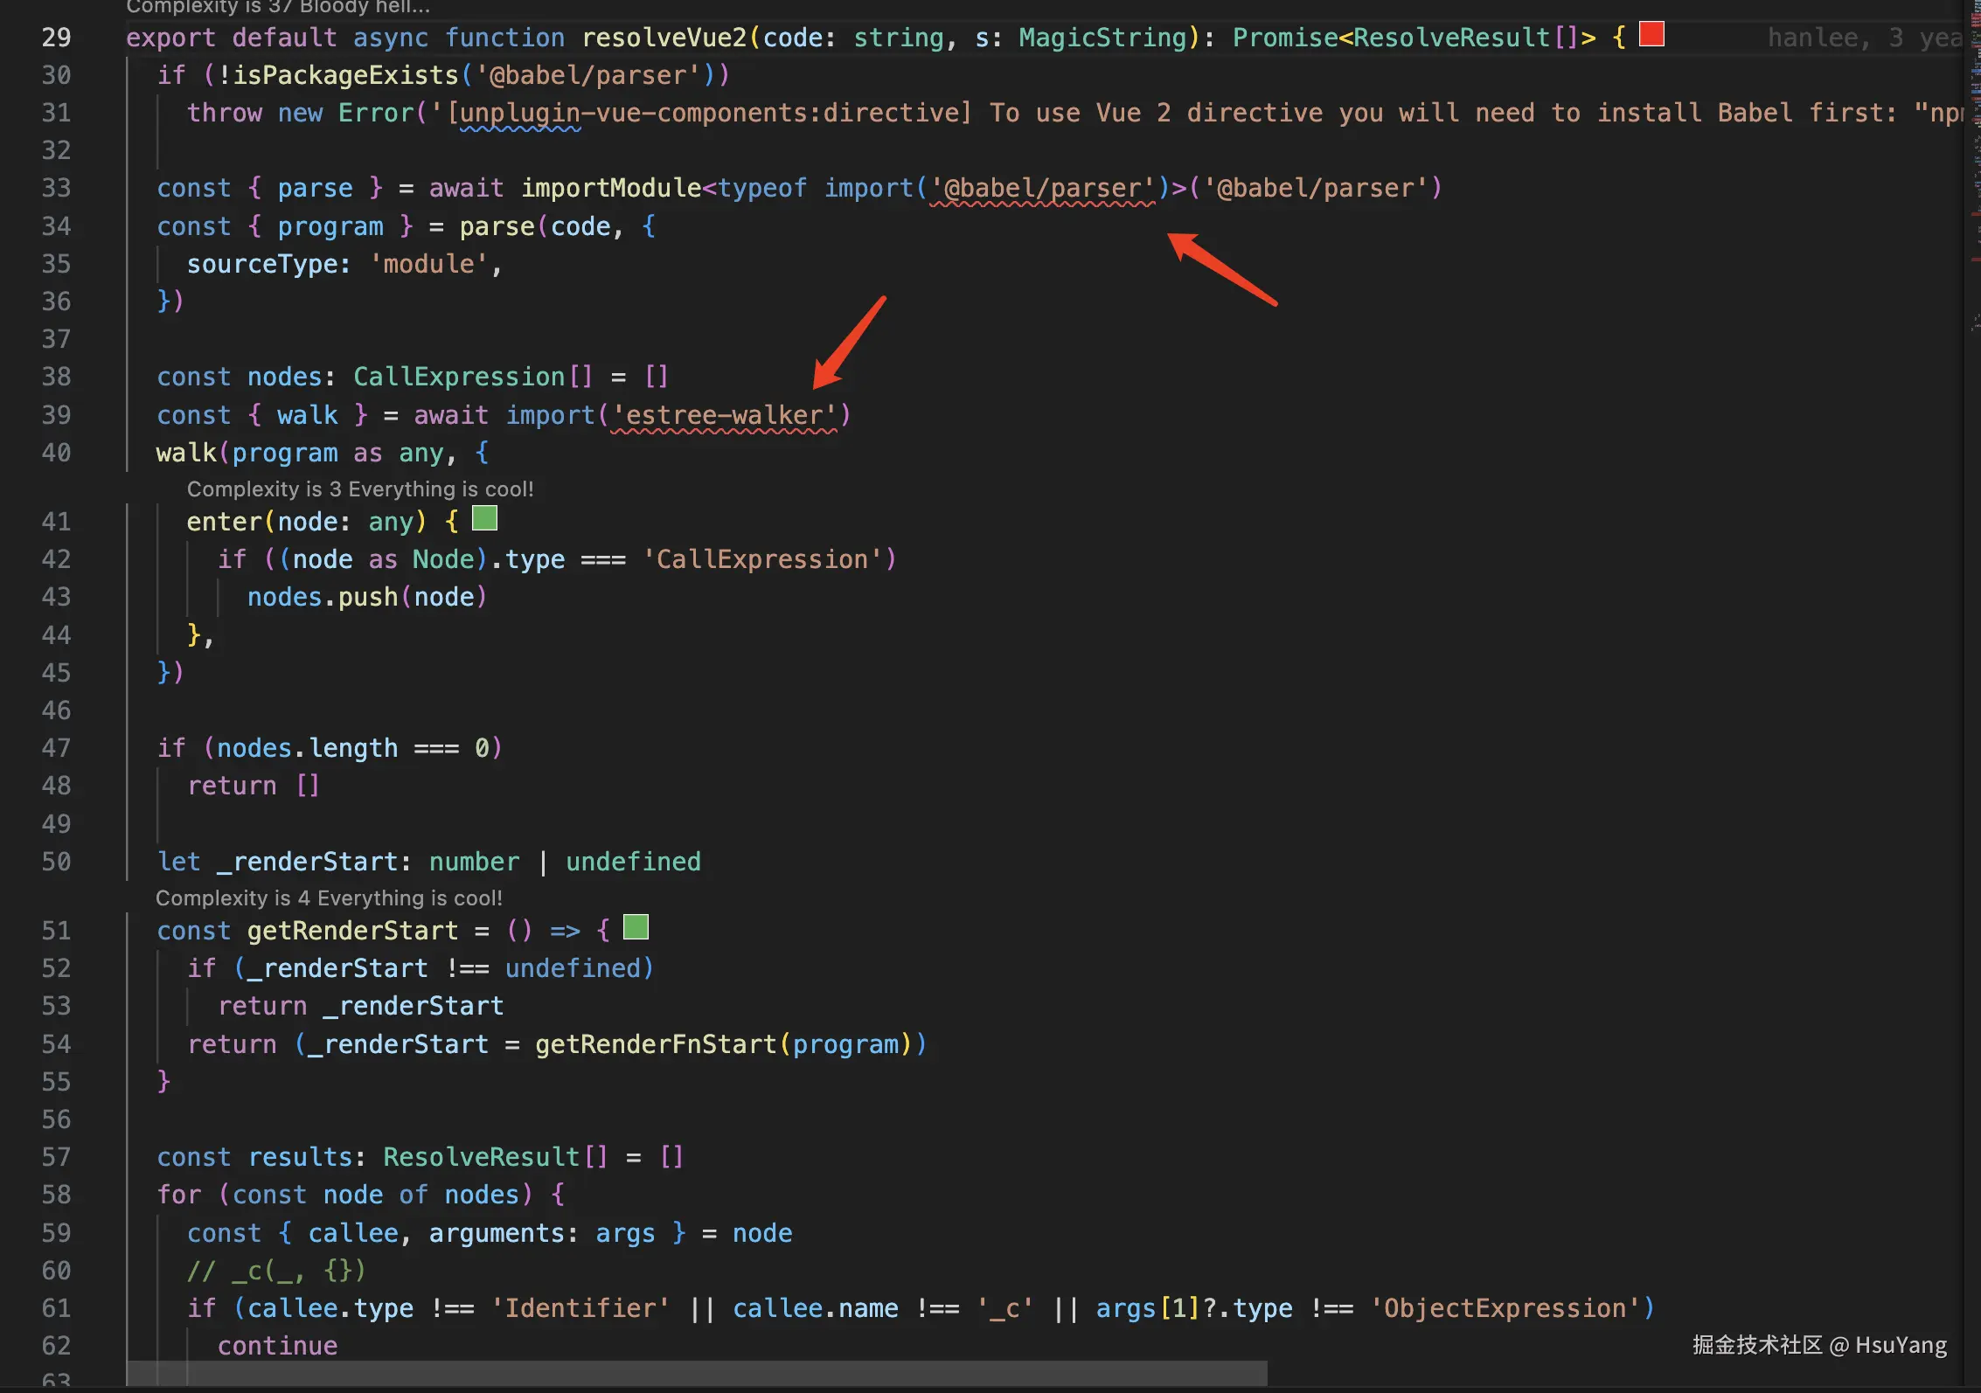Place cursor on the isPackageExists call
Screen dimensions: 1981x1393
point(344,75)
